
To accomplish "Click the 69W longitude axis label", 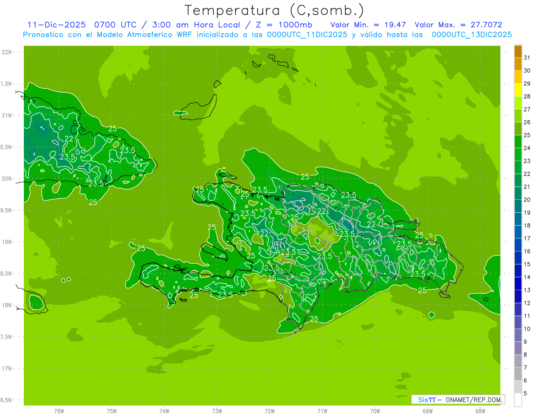I will 428,411.
